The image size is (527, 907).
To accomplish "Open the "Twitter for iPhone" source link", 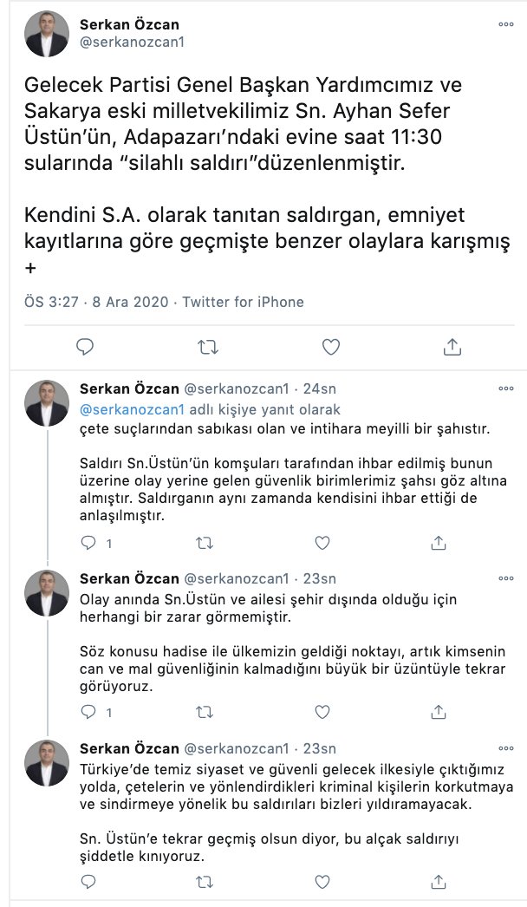I will point(242,302).
